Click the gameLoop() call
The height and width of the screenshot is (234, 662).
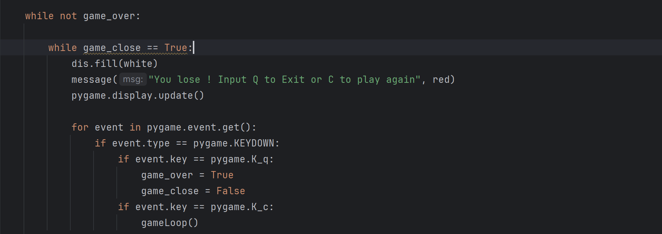pyautogui.click(x=170, y=223)
